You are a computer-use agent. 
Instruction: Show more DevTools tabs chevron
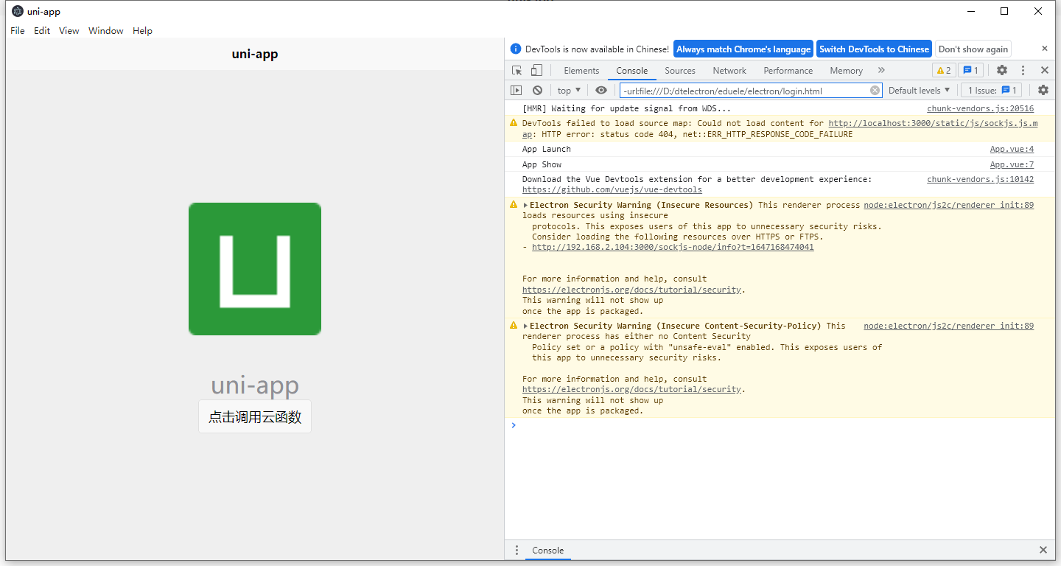(x=881, y=71)
